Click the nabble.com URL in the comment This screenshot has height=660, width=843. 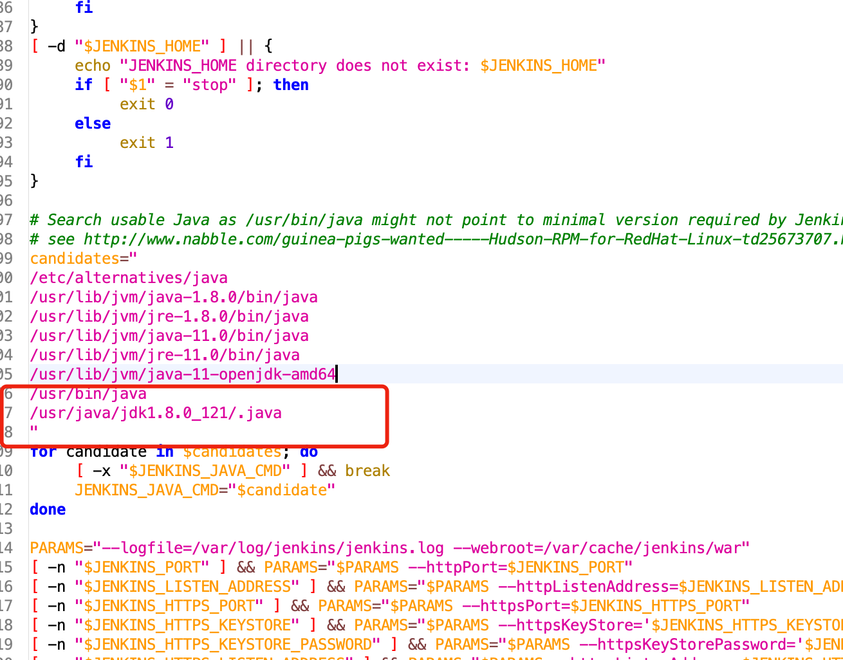[463, 239]
